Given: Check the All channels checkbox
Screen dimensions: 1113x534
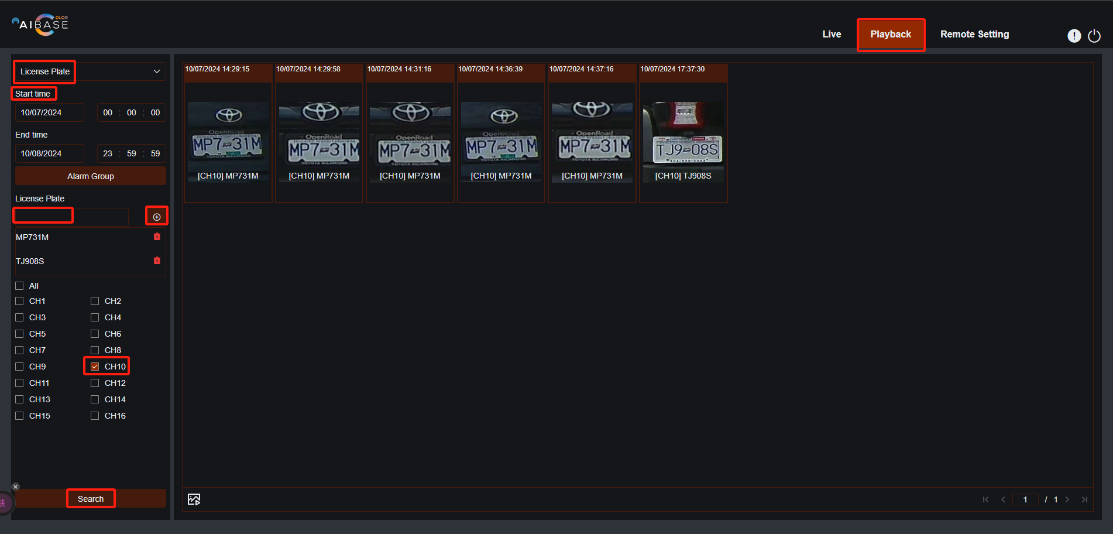Looking at the screenshot, I should pyautogui.click(x=19, y=286).
